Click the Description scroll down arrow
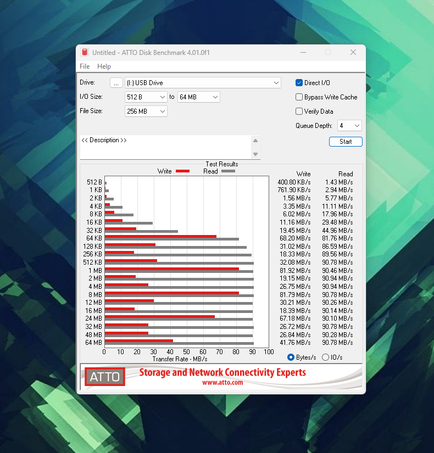The width and height of the screenshot is (434, 453). 255,154
